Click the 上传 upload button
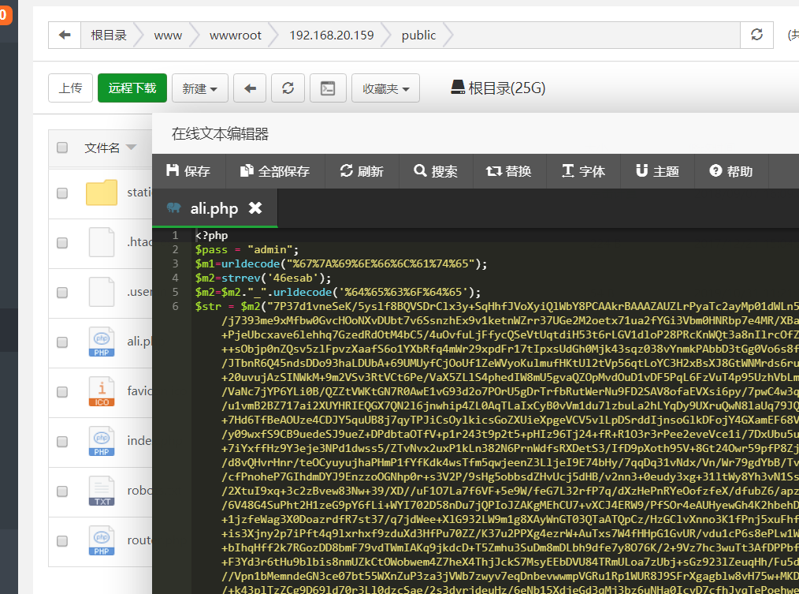Screen dimensions: 799x594 tap(70, 88)
